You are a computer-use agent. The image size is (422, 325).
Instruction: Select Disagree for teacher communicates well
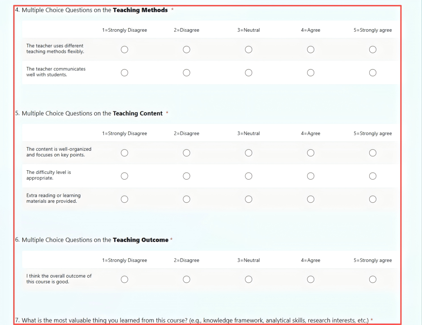[x=186, y=73]
